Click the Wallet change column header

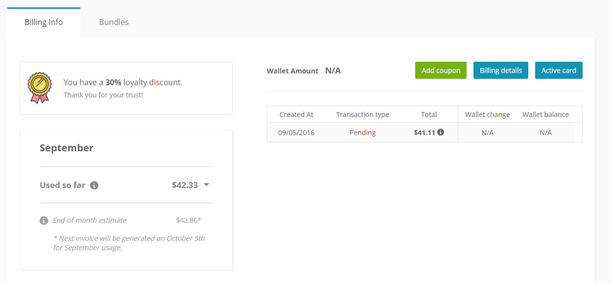tap(487, 115)
